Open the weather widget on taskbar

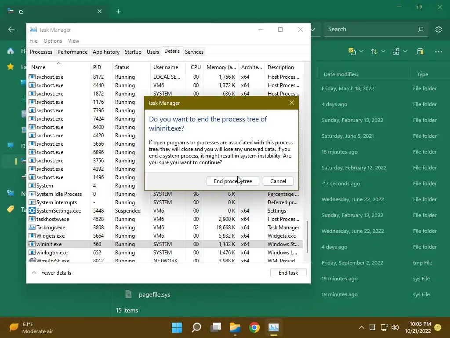pyautogui.click(x=31, y=327)
